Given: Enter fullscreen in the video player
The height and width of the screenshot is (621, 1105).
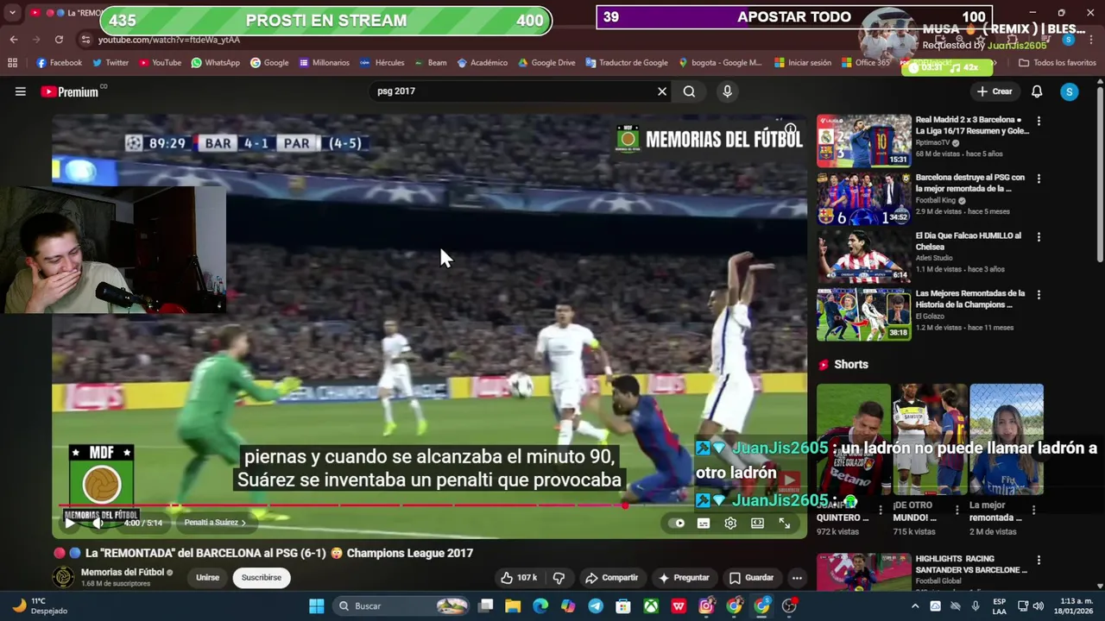Looking at the screenshot, I should (784, 523).
